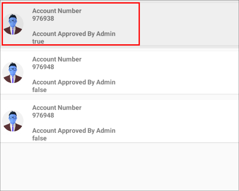This screenshot has width=239, height=191.
Task: Select number 976948 in the bottom row
Action: click(x=43, y=115)
